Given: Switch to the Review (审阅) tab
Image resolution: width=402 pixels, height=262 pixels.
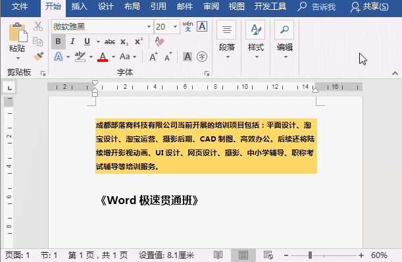Looking at the screenshot, I should click(x=211, y=7).
